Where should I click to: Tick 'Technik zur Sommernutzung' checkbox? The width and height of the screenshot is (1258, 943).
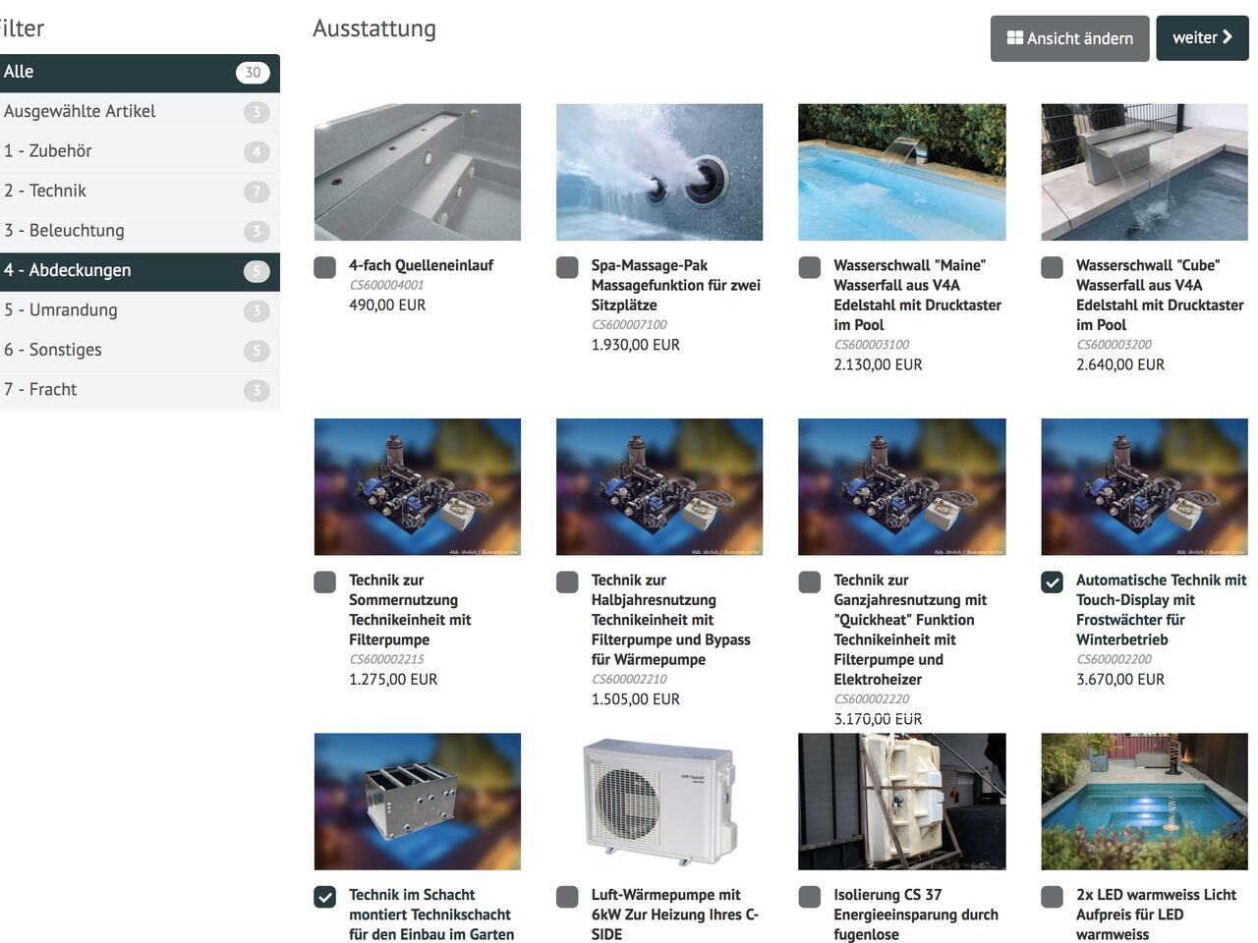(x=325, y=582)
